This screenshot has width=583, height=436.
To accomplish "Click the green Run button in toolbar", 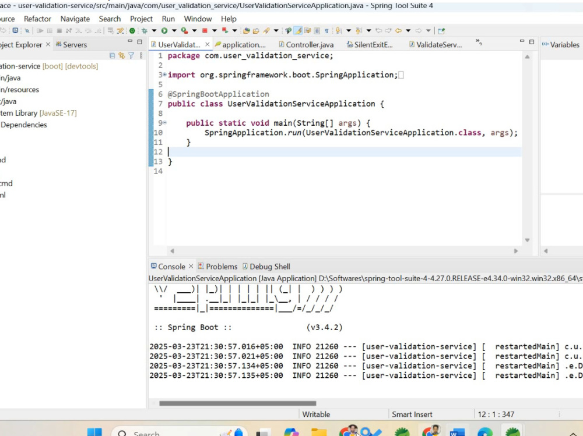I will coord(164,31).
